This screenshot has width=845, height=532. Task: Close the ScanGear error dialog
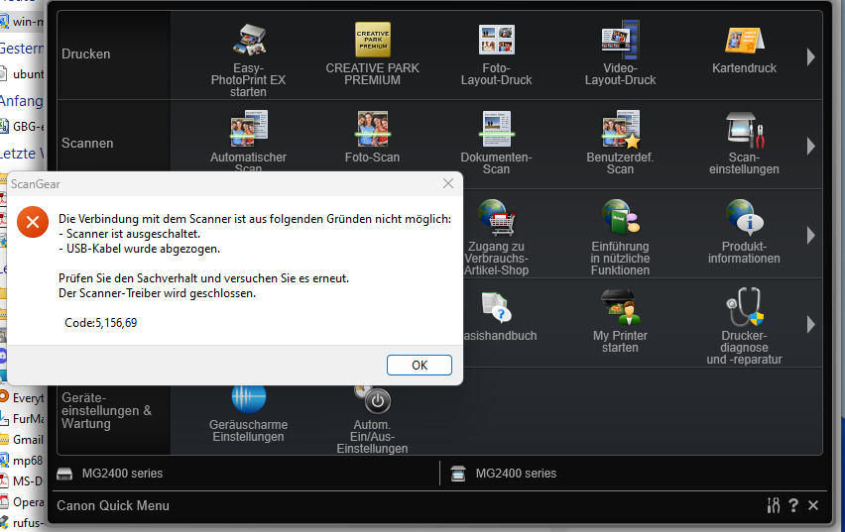click(x=448, y=183)
